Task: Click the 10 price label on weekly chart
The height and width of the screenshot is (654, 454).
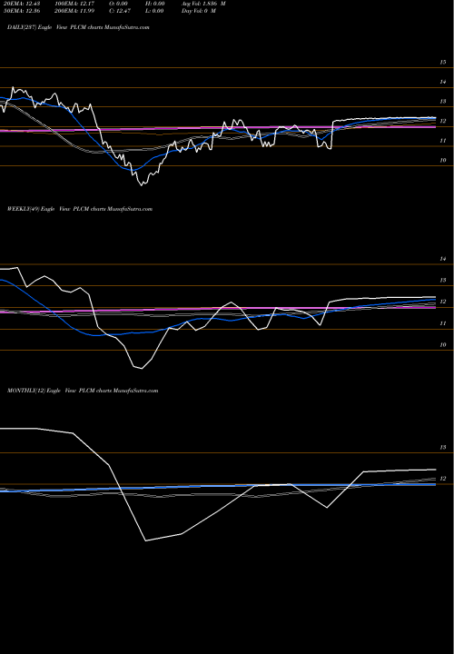Action: pos(443,345)
